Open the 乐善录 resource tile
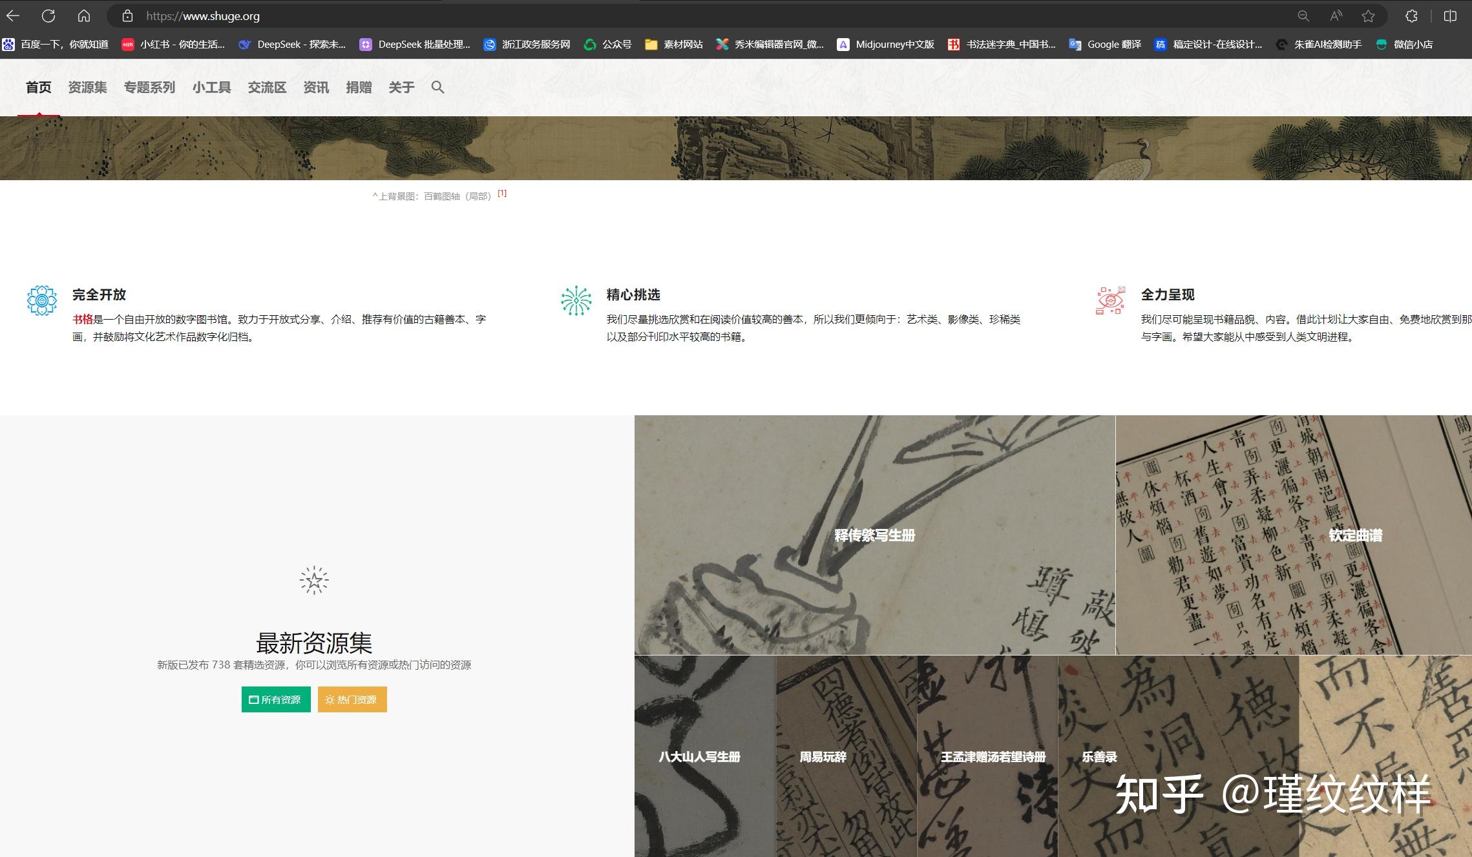Viewport: 1472px width, 857px height. (x=1179, y=756)
